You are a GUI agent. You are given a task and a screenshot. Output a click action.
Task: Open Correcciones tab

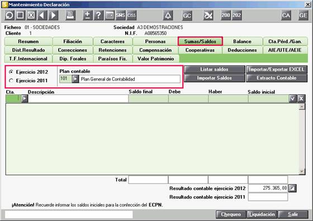(x=73, y=50)
